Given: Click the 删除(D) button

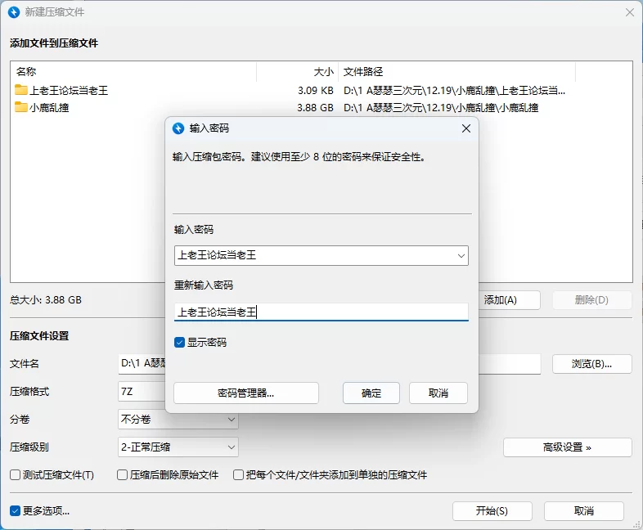Looking at the screenshot, I should click(591, 300).
